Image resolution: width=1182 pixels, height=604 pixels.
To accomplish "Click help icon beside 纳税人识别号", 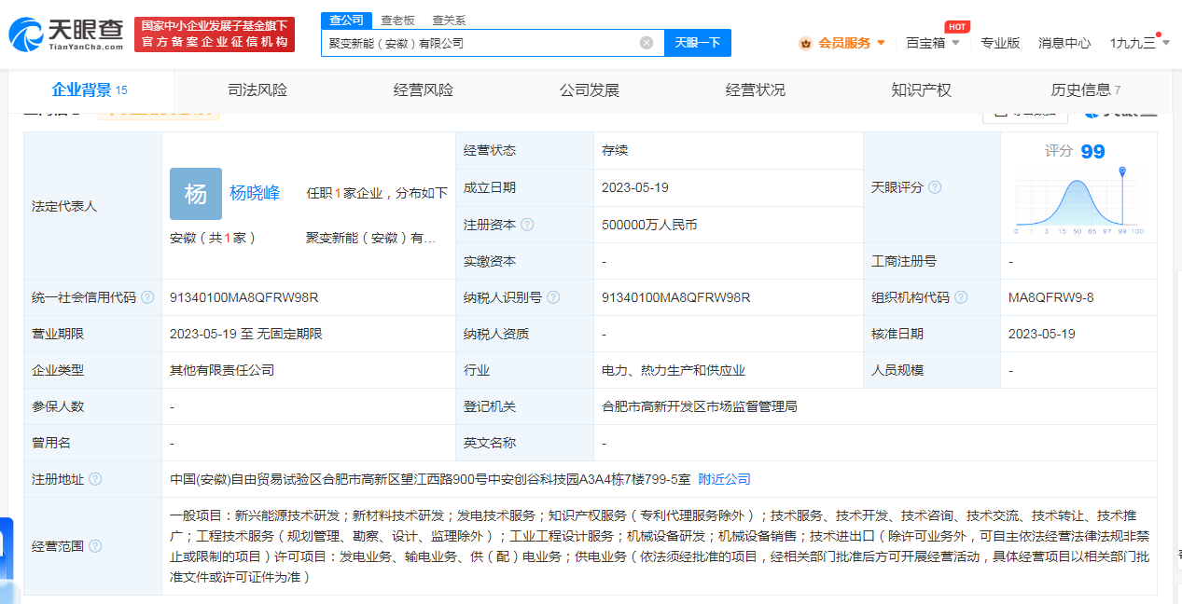I will [x=553, y=297].
